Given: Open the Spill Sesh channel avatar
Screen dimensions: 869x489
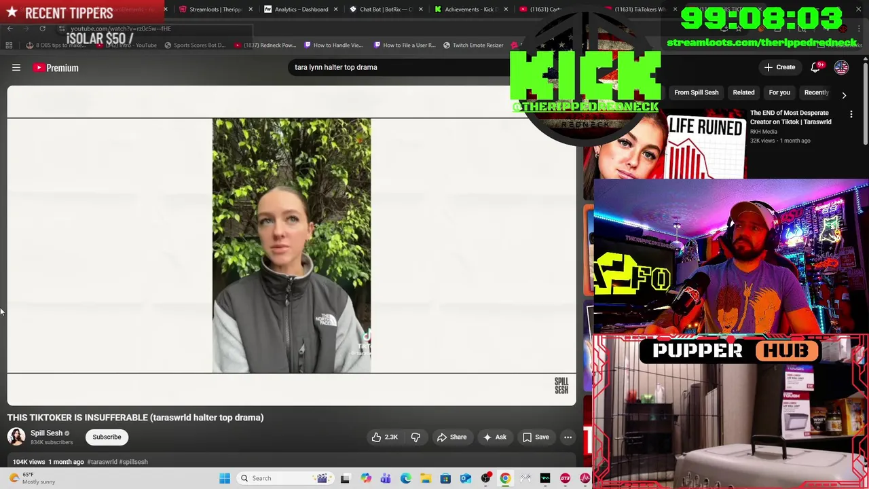Looking at the screenshot, I should [x=16, y=437].
